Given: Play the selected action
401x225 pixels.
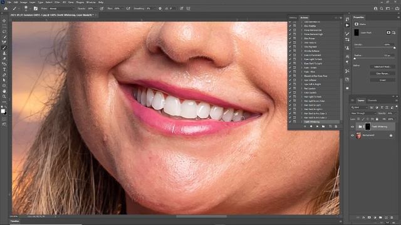Looking at the screenshot, I should pyautogui.click(x=317, y=126).
